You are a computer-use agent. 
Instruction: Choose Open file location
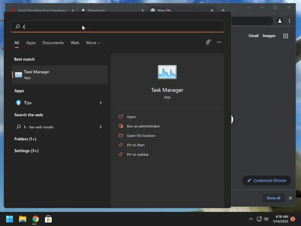pyautogui.click(x=141, y=136)
